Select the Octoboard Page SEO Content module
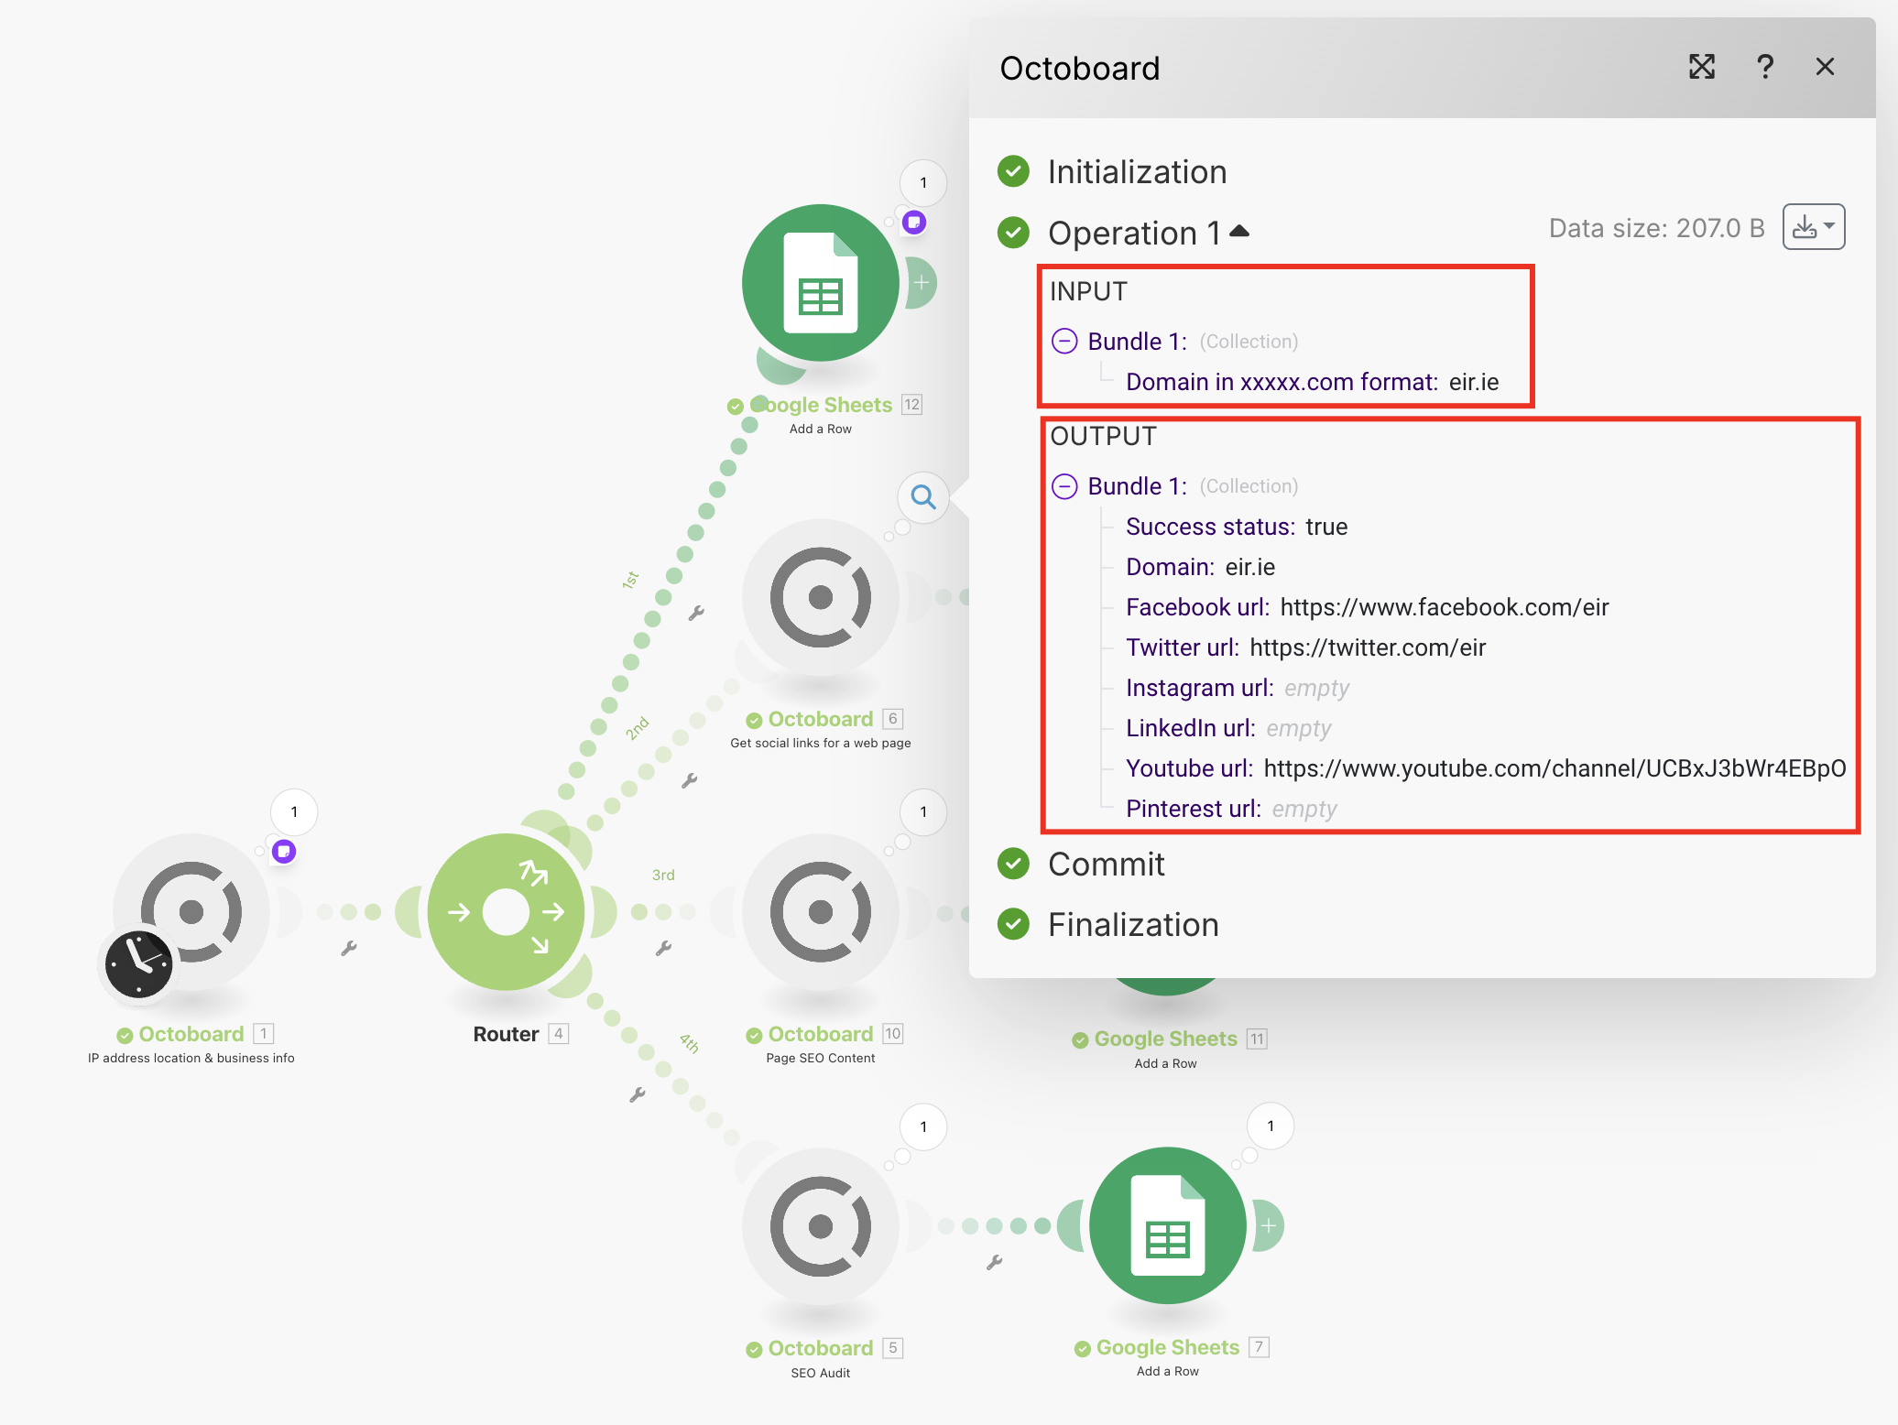1898x1425 pixels. tap(820, 911)
